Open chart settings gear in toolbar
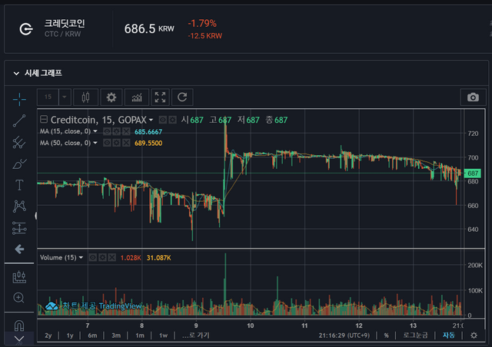The width and height of the screenshot is (492, 347). tap(111, 97)
